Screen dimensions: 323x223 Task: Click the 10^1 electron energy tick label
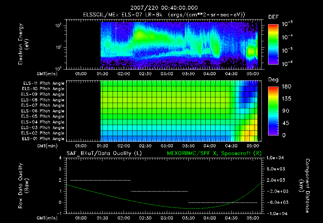pos(58,47)
